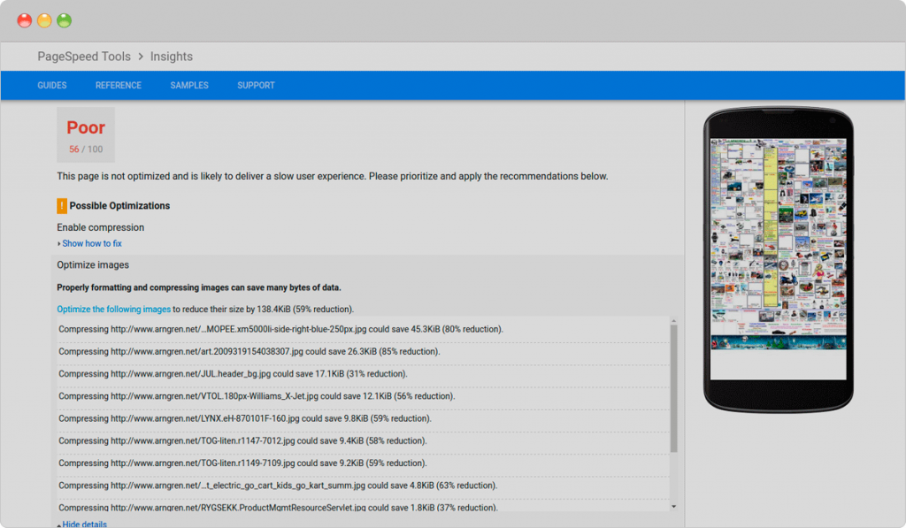The image size is (906, 528).
Task: Click the scrollbar up arrow in image list
Action: [x=673, y=321]
